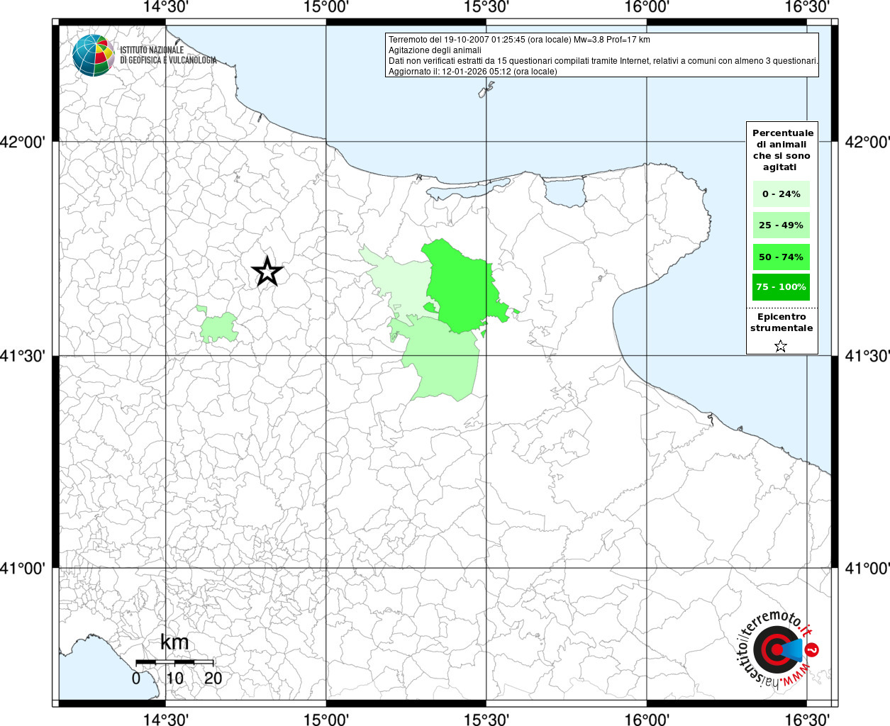
Task: Click the '20' scale bar value
Action: [213, 678]
